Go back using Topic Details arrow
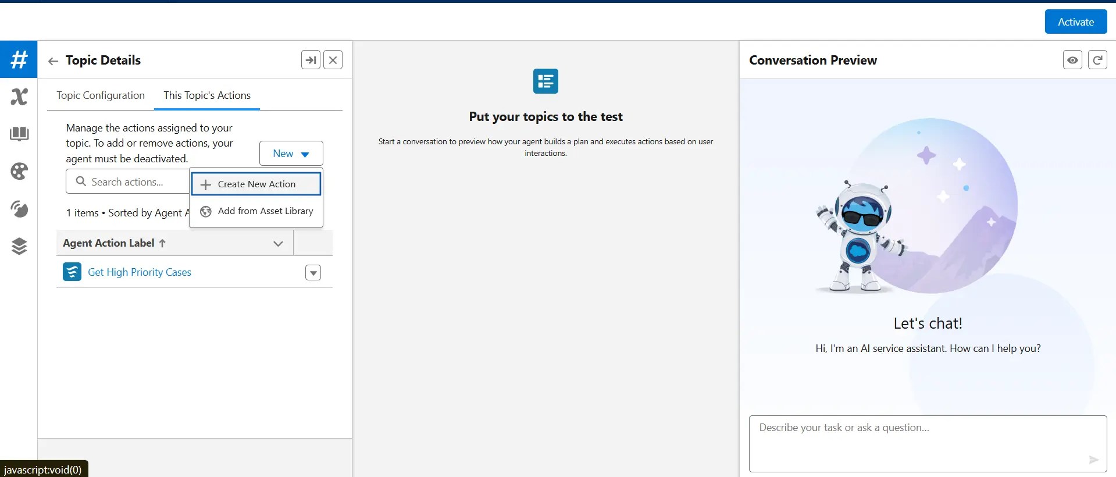The image size is (1116, 477). point(53,61)
